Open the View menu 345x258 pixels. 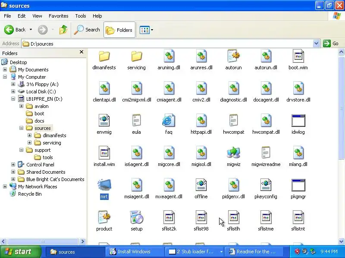point(37,16)
